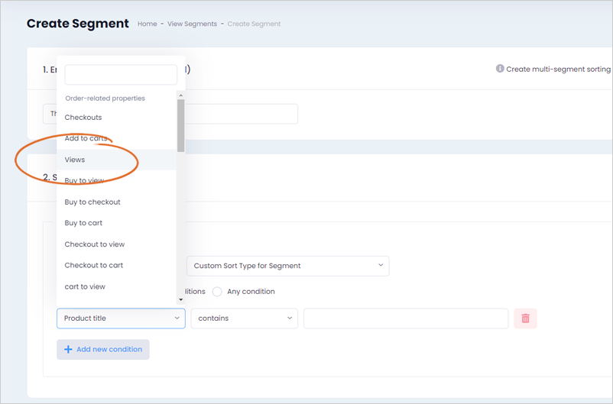Viewport: 613px width, 404px height.
Task: Pick Buy to checkout option
Action: click(x=116, y=202)
